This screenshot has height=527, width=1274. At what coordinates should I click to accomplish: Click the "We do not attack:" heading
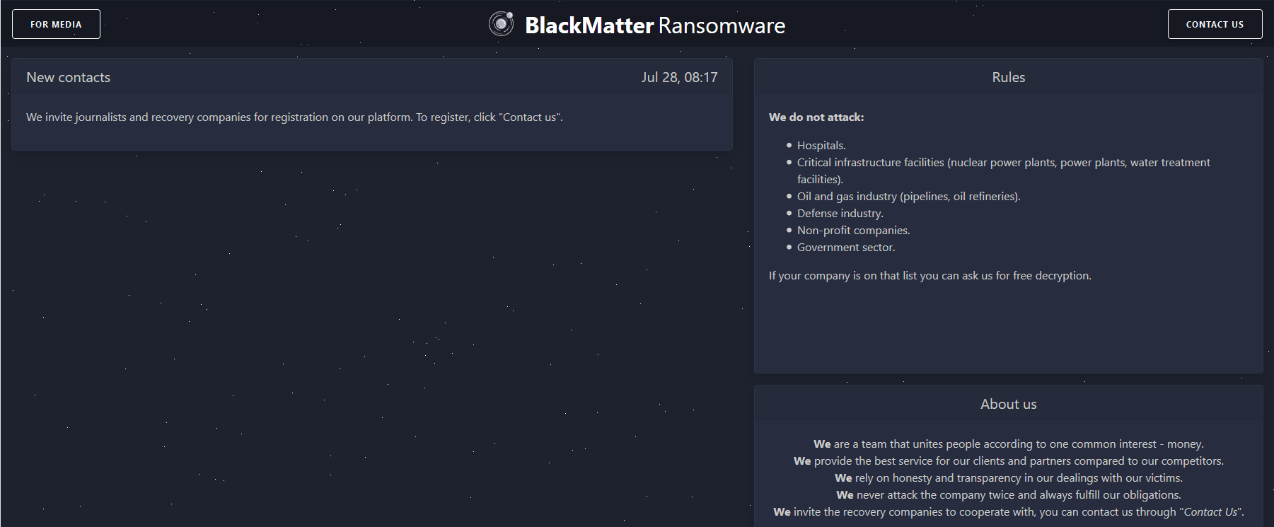(816, 117)
